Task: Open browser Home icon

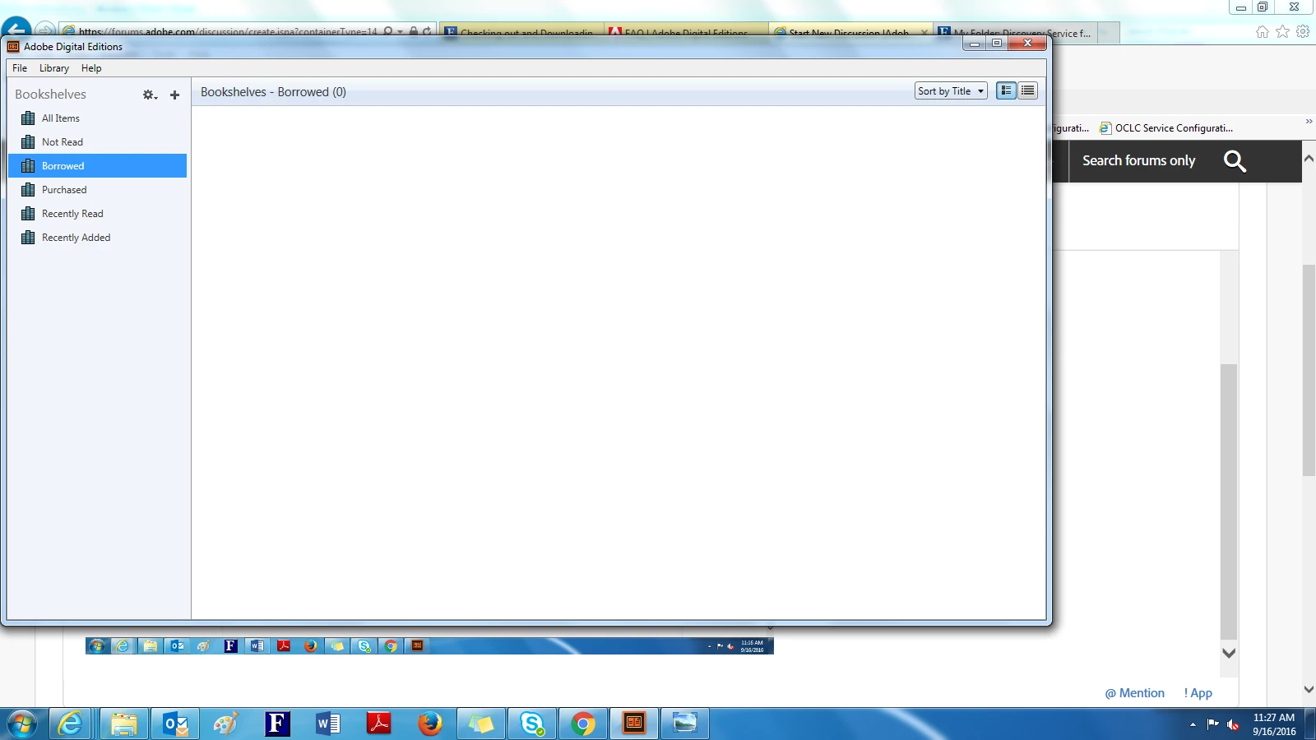Action: pos(1263,32)
